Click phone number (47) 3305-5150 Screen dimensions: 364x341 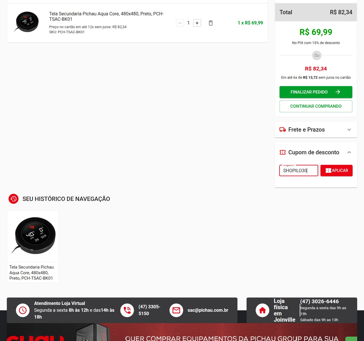coord(149,310)
